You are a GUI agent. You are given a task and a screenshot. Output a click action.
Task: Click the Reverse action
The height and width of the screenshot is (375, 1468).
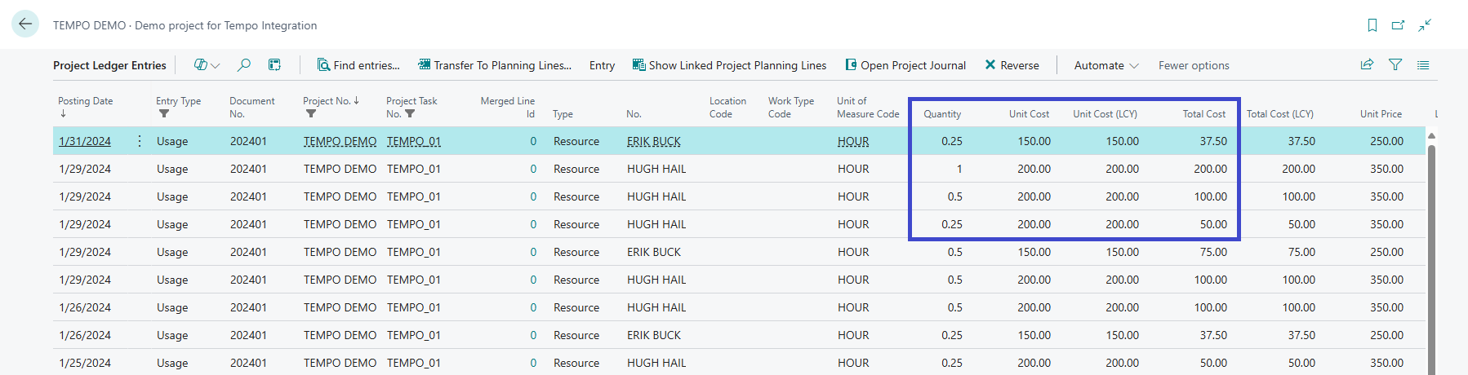pos(1012,65)
